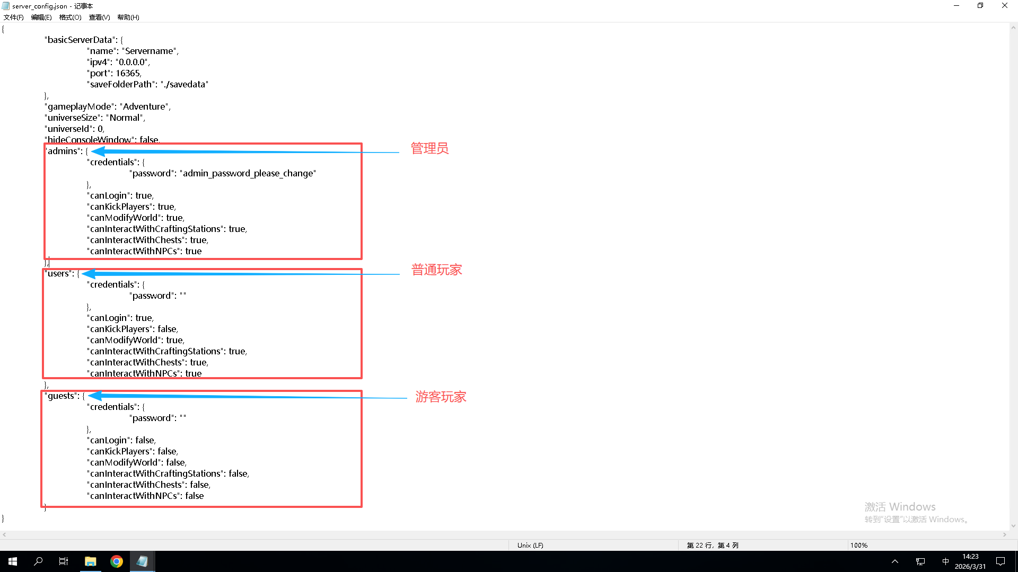This screenshot has height=572, width=1018.
Task: Open the 格式(O) menu
Action: click(70, 17)
